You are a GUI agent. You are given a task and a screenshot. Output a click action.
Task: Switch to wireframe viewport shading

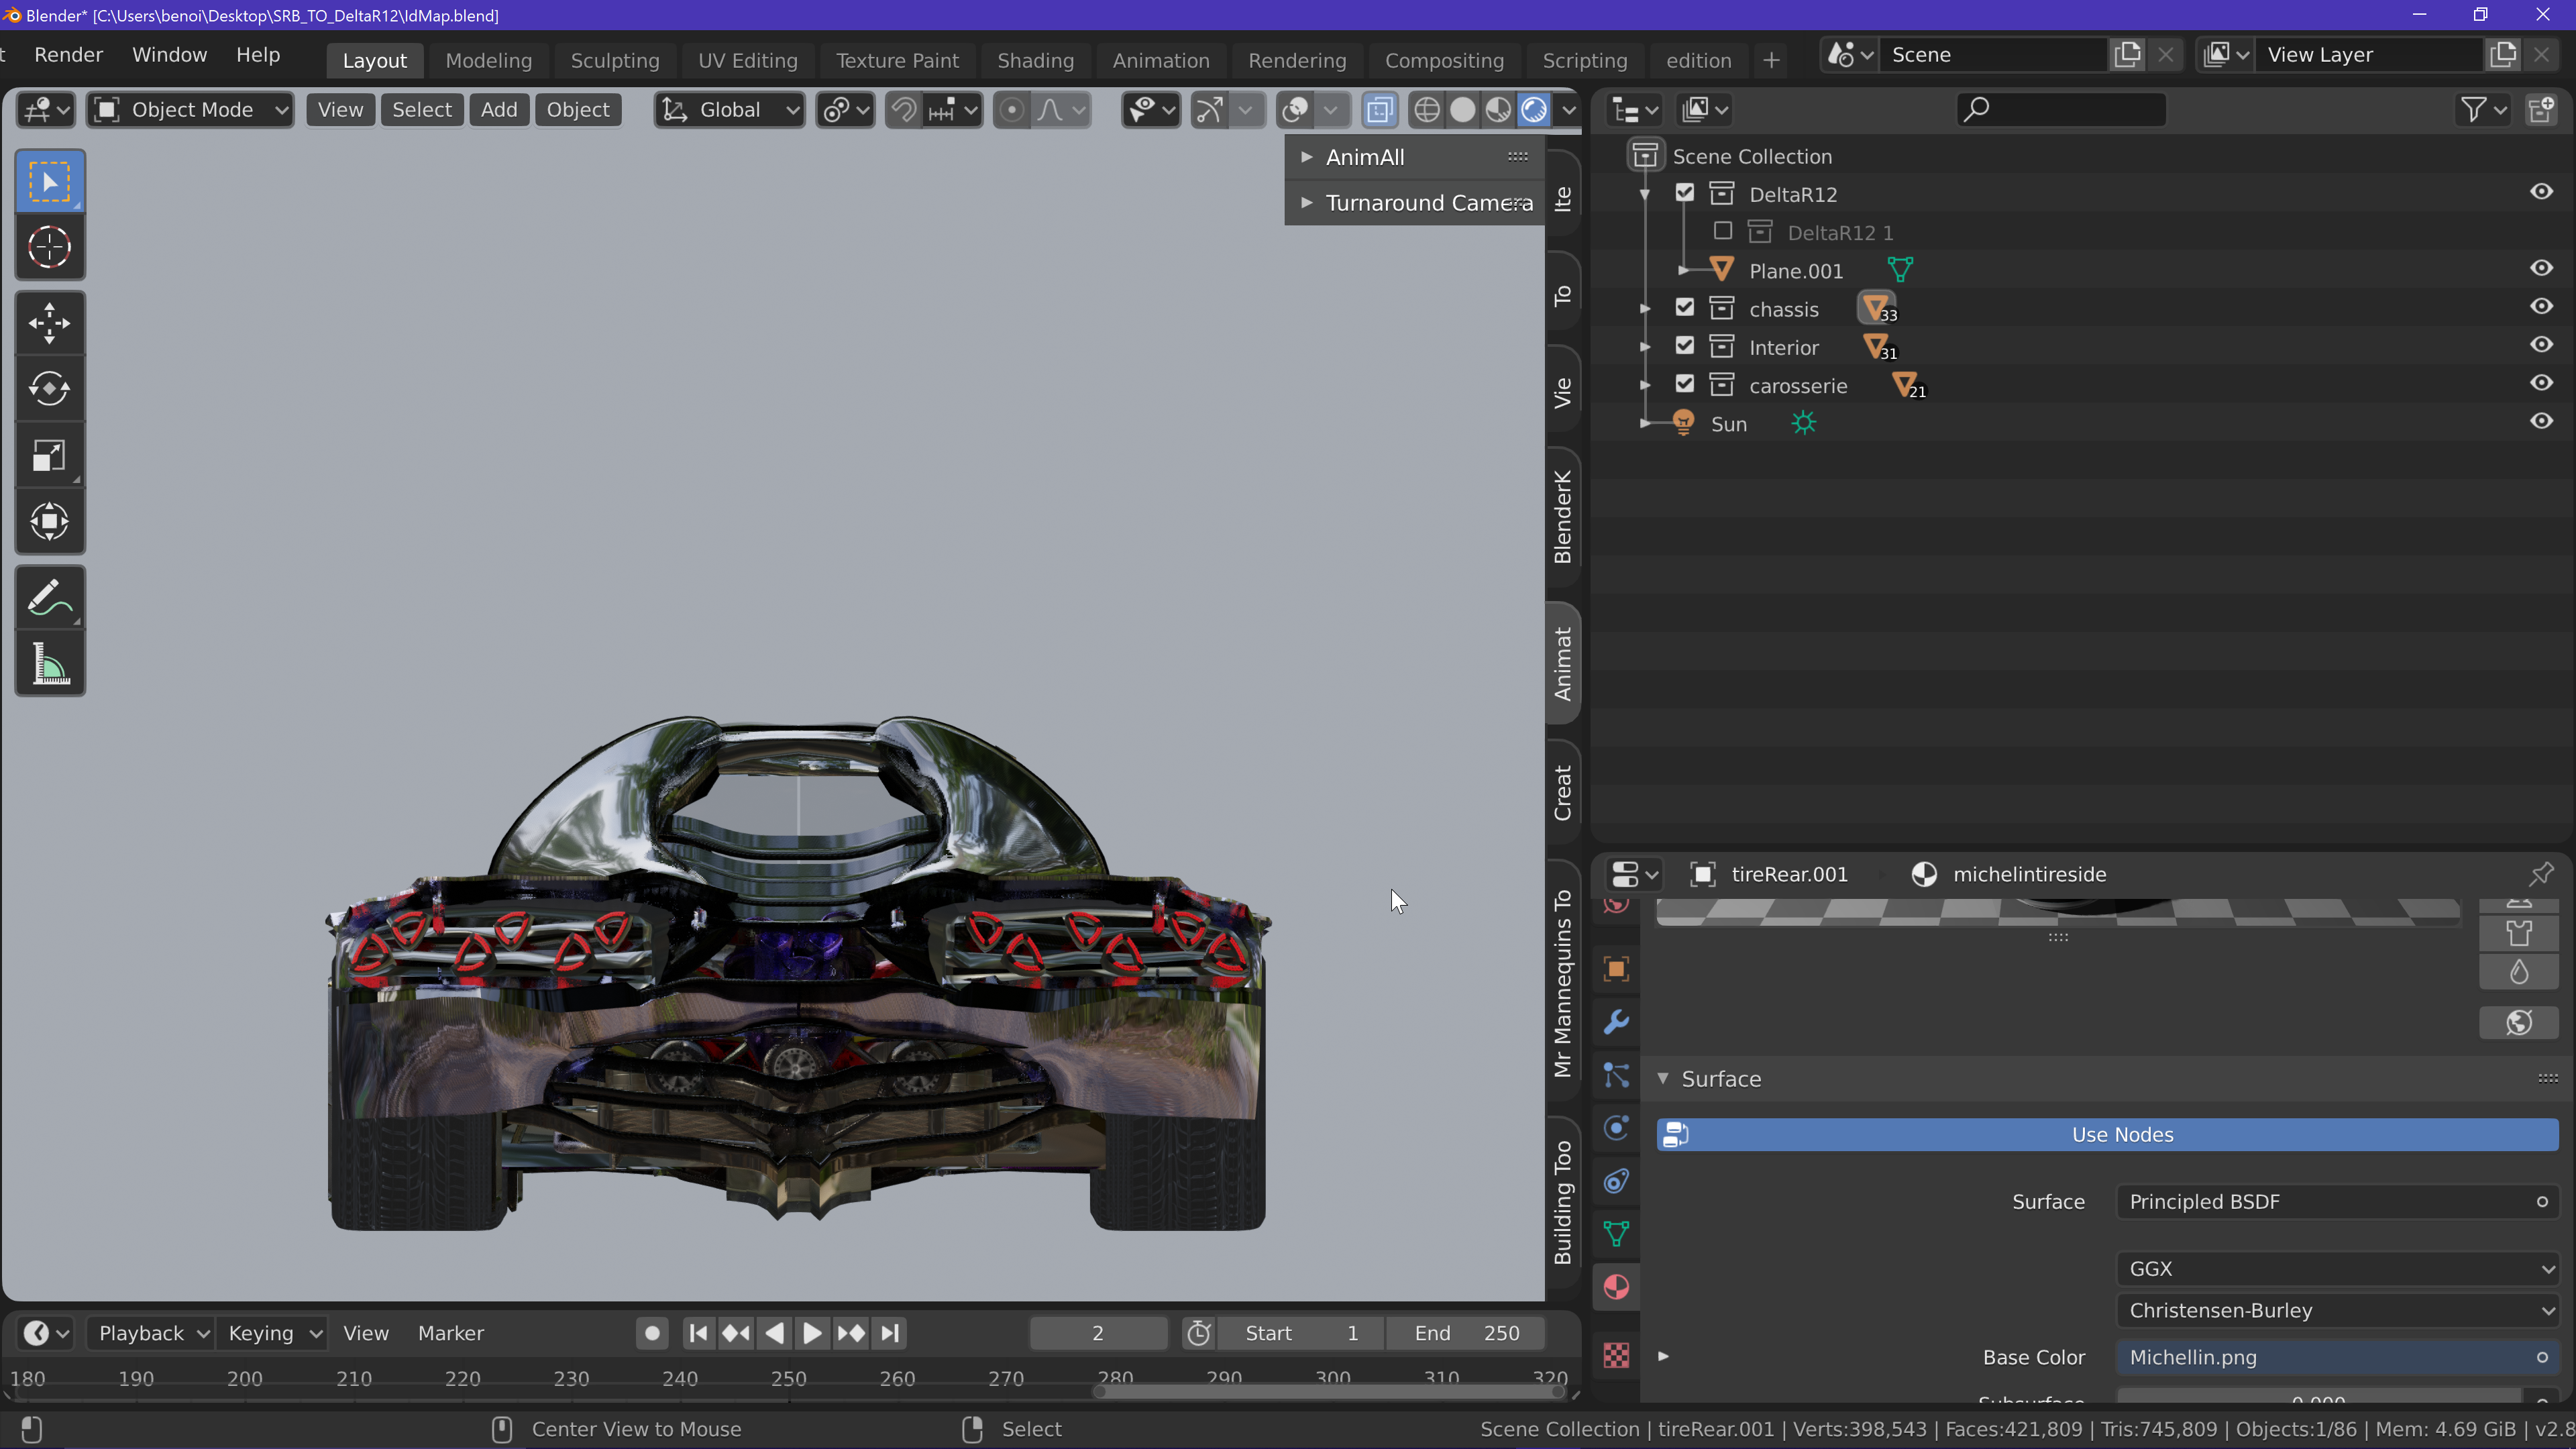coord(1427,110)
